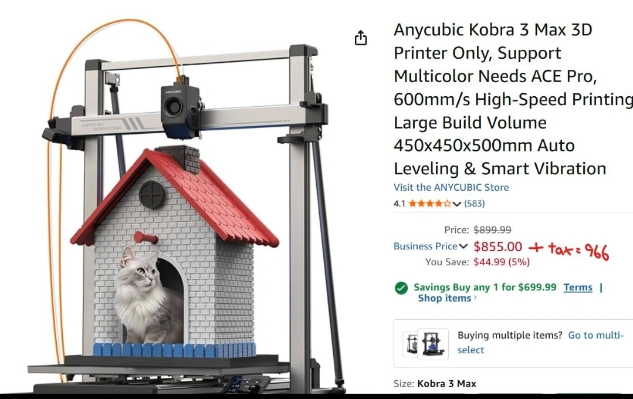
Task: Click the Go to multi-select link
Action: [x=540, y=343]
